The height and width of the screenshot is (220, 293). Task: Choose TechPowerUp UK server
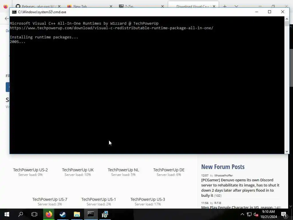pyautogui.click(x=78, y=170)
